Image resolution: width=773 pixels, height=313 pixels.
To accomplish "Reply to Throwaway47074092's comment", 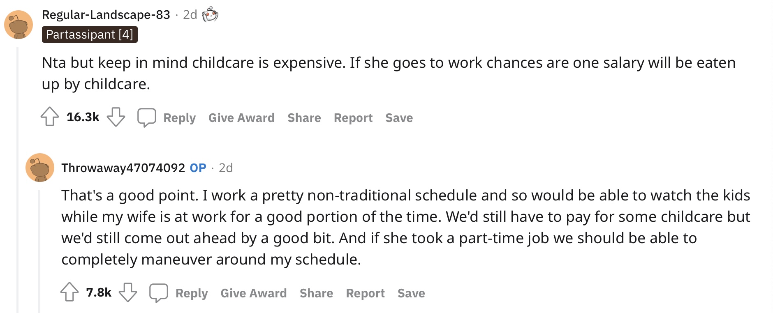I will pyautogui.click(x=192, y=293).
